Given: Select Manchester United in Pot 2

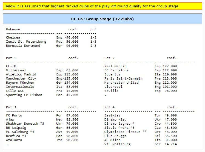Looking at the screenshot, I should click(x=121, y=83).
